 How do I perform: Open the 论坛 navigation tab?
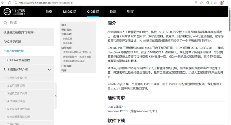pos(113,12)
